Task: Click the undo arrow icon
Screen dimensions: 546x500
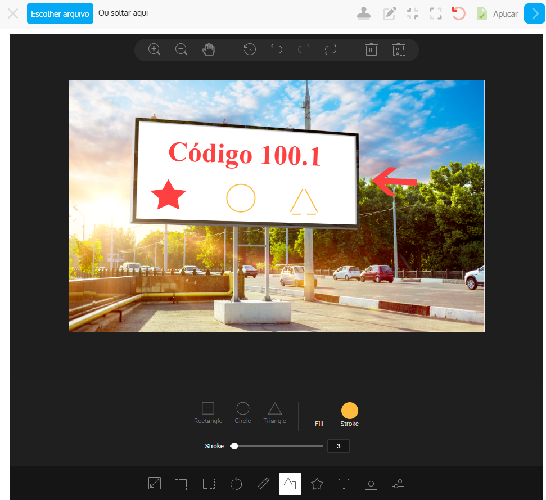Action: [277, 49]
